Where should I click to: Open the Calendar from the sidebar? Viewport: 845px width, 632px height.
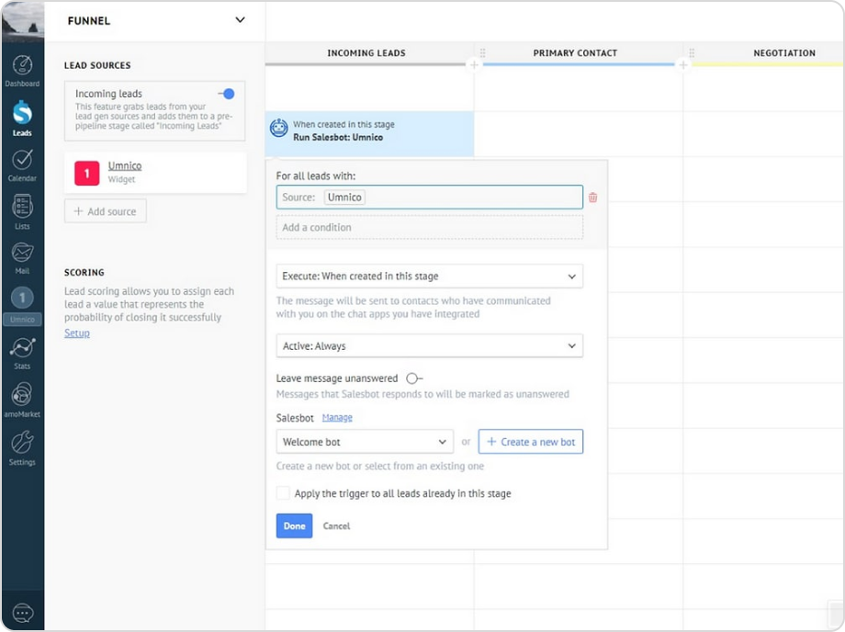[x=22, y=158]
